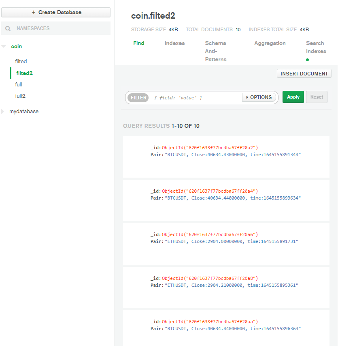338x346 pixels.
Task: Select Pair value with time 1645155893634
Action: tap(233, 198)
